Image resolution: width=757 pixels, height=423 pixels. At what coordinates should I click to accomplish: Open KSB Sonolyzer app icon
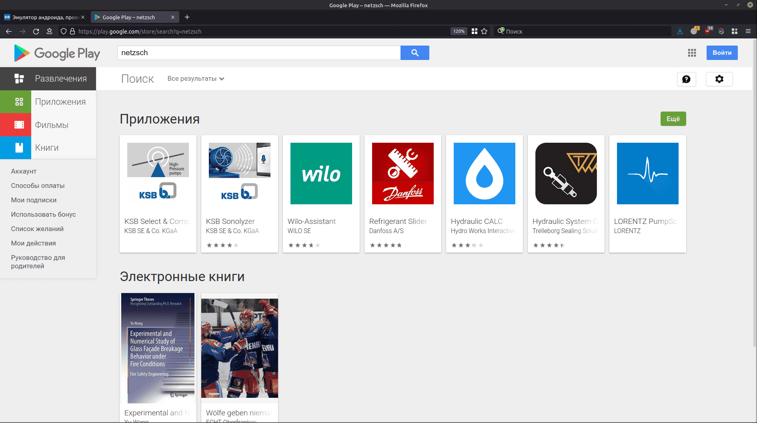coord(240,174)
